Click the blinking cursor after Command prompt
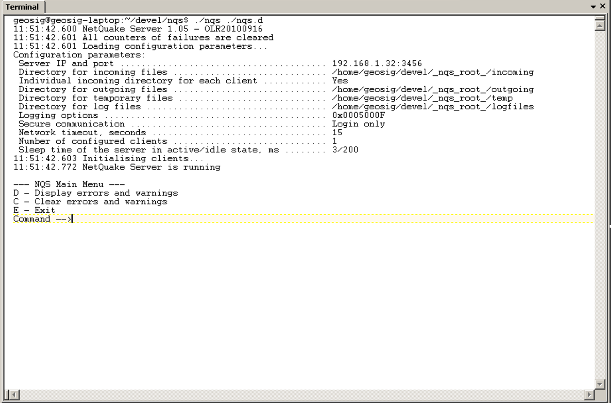611x403 pixels. [72, 219]
